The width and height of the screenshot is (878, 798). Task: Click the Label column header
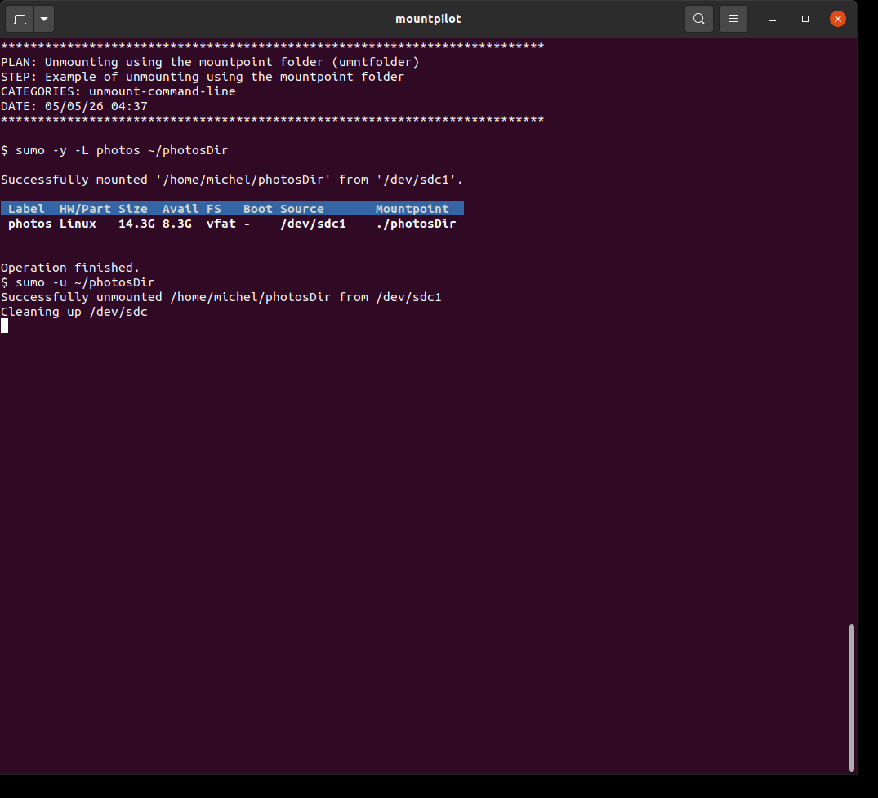click(26, 209)
